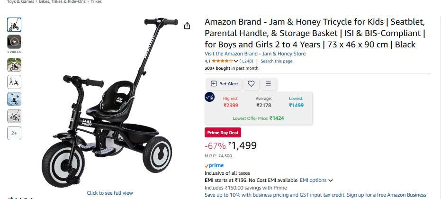Visit the Jam & Honey Store link
Screen dimensions: 441x199
[x=255, y=54]
